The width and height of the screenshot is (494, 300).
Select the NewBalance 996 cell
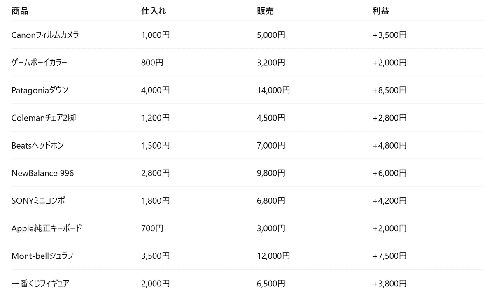coord(43,173)
